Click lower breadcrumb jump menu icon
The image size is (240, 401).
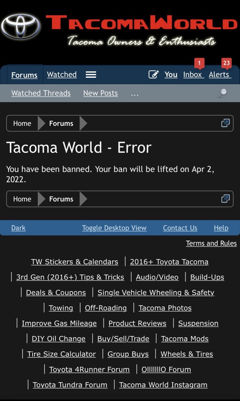pos(225,198)
